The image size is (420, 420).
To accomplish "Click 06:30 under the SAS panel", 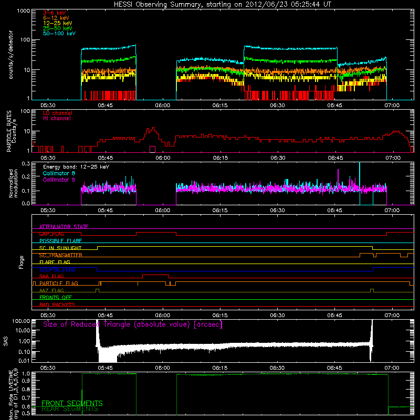I will (x=277, y=368).
